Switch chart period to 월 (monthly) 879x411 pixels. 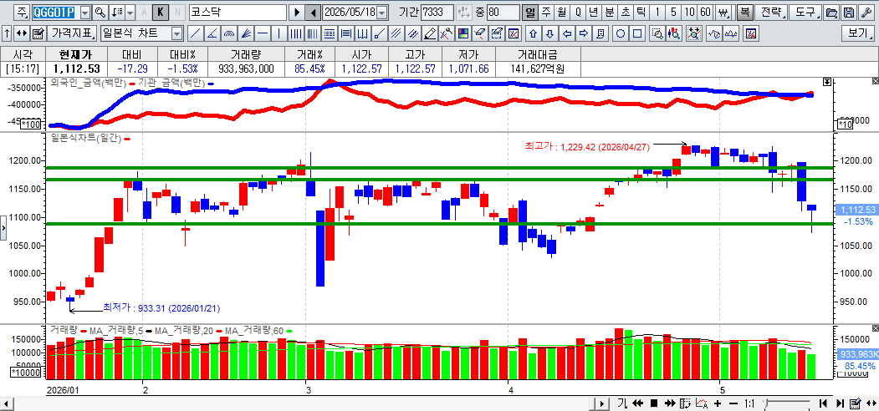click(x=562, y=12)
